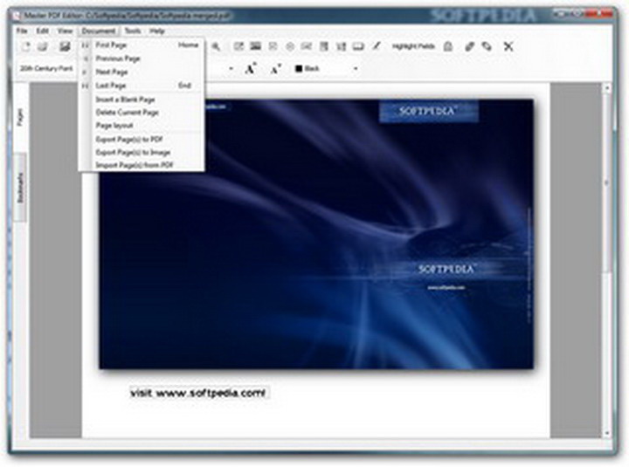Open the 20th Century Font dropdown

(46, 69)
